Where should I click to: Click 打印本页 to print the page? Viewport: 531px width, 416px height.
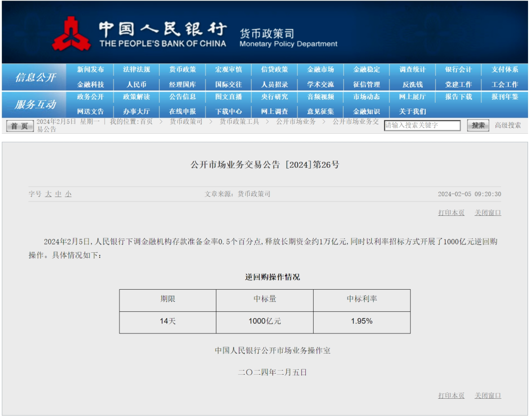tap(450, 212)
